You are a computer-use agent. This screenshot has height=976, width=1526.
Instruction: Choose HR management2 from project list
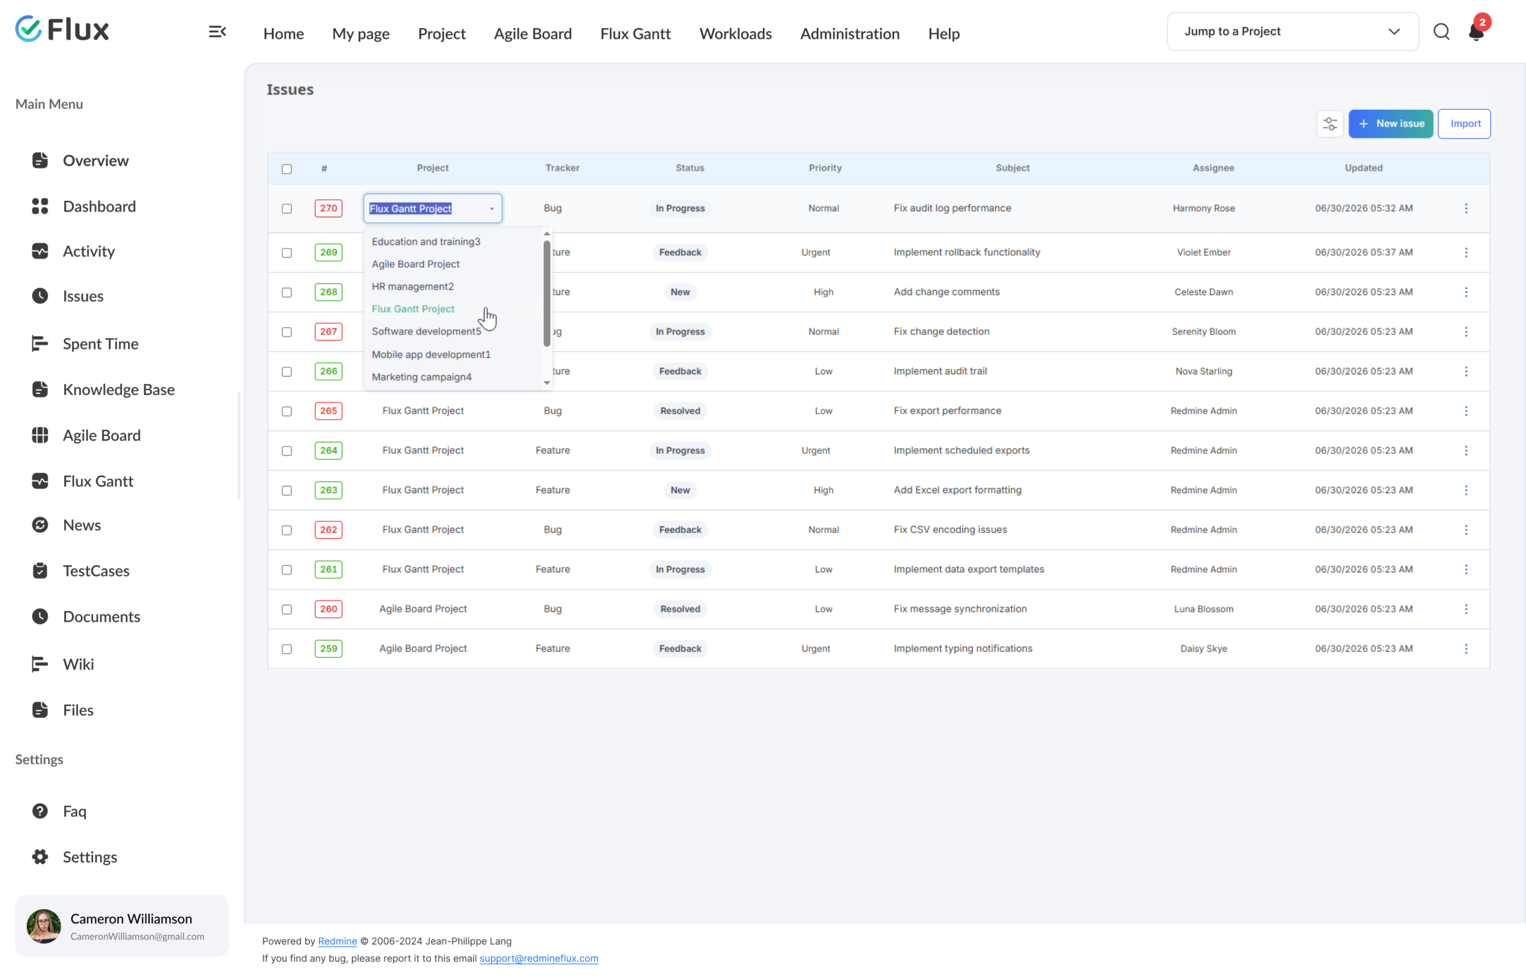(x=412, y=286)
